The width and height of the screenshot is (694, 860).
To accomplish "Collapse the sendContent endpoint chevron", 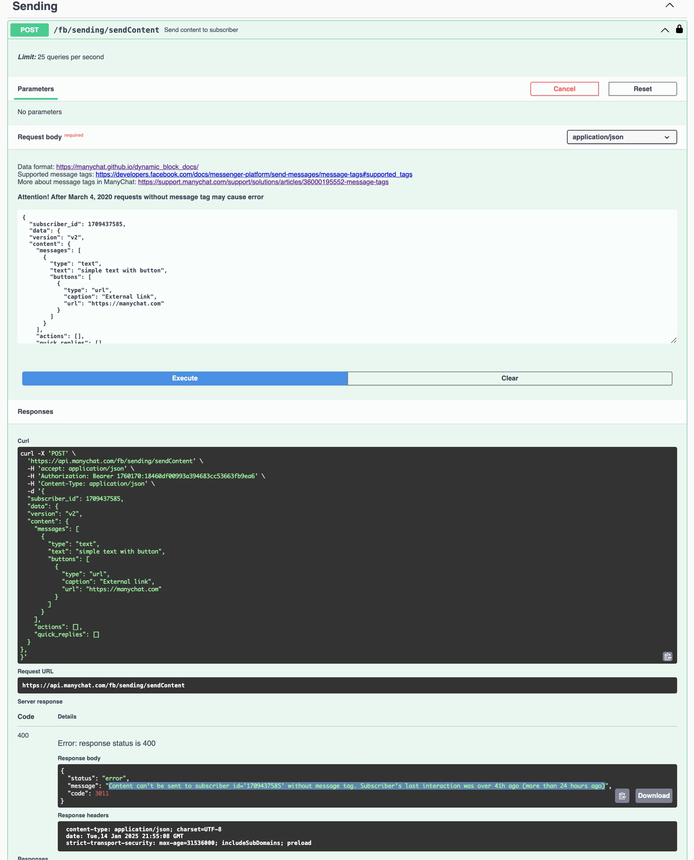I will (665, 30).
